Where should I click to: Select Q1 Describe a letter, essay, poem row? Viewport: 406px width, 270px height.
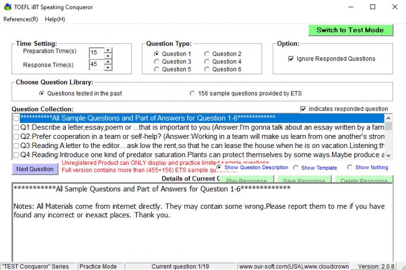pos(202,127)
